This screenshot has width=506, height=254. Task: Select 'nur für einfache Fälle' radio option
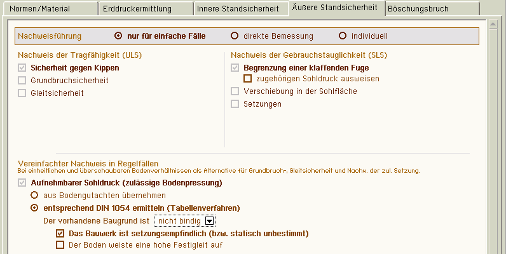tap(118, 36)
